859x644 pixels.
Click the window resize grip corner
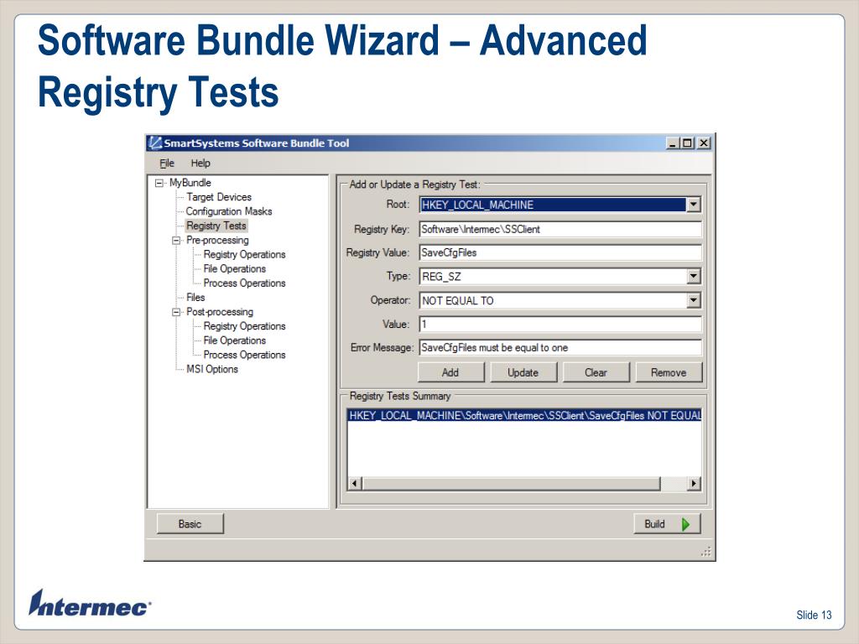click(706, 552)
